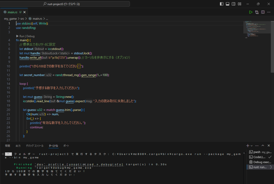This screenshot has width=274, height=184.
Task: Open the ポート panel tab
Action: click(66, 146)
